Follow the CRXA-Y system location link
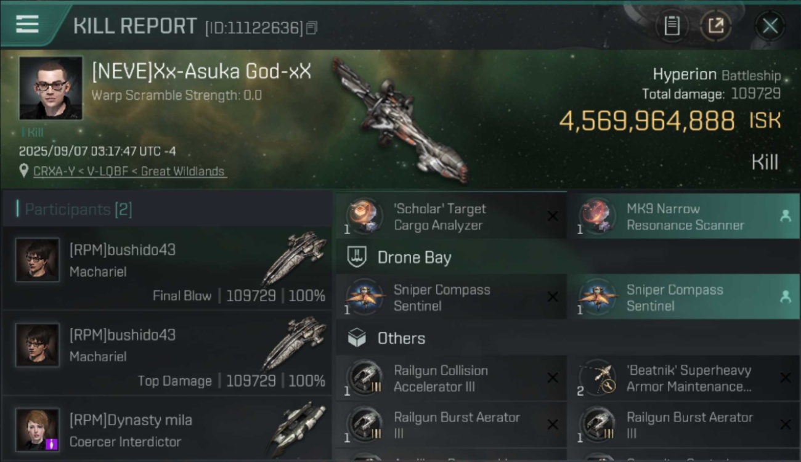This screenshot has width=801, height=462. click(x=129, y=171)
